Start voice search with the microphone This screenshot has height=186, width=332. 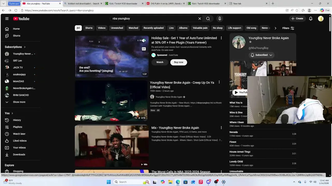click(x=220, y=19)
